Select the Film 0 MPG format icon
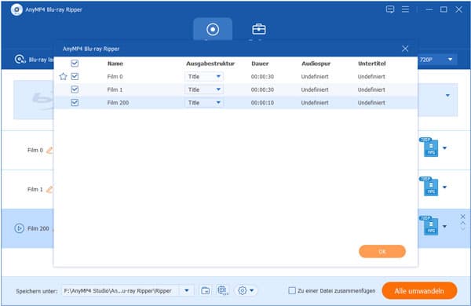 [429, 148]
